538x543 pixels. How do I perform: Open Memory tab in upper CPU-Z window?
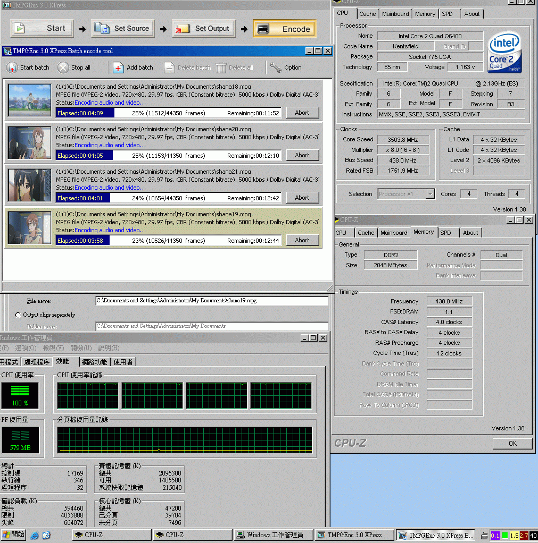click(425, 14)
